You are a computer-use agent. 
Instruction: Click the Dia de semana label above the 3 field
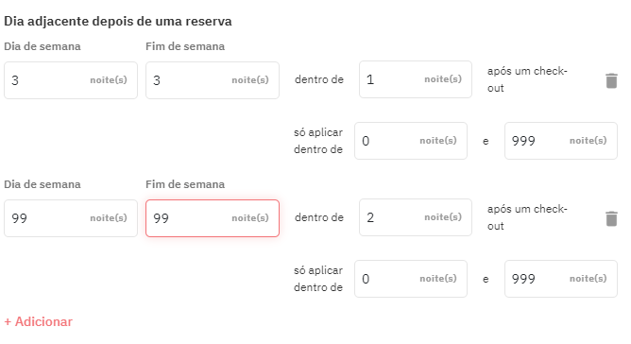[43, 46]
